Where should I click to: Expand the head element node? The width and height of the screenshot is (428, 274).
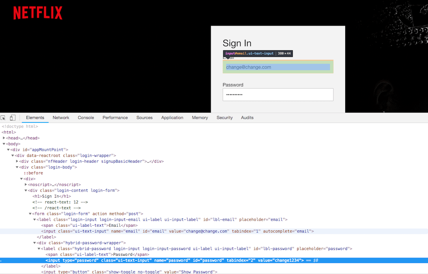4,138
